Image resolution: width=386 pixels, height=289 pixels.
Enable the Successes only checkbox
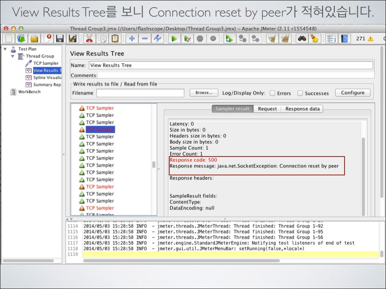300,93
